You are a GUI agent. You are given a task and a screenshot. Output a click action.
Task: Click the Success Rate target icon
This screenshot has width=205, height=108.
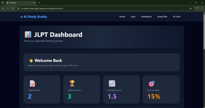tap(152, 84)
